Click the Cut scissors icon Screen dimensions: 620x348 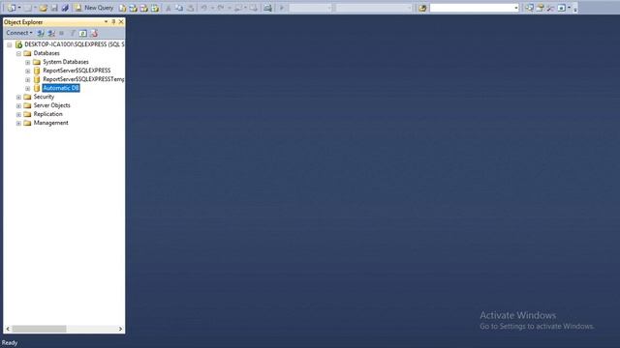click(x=168, y=8)
